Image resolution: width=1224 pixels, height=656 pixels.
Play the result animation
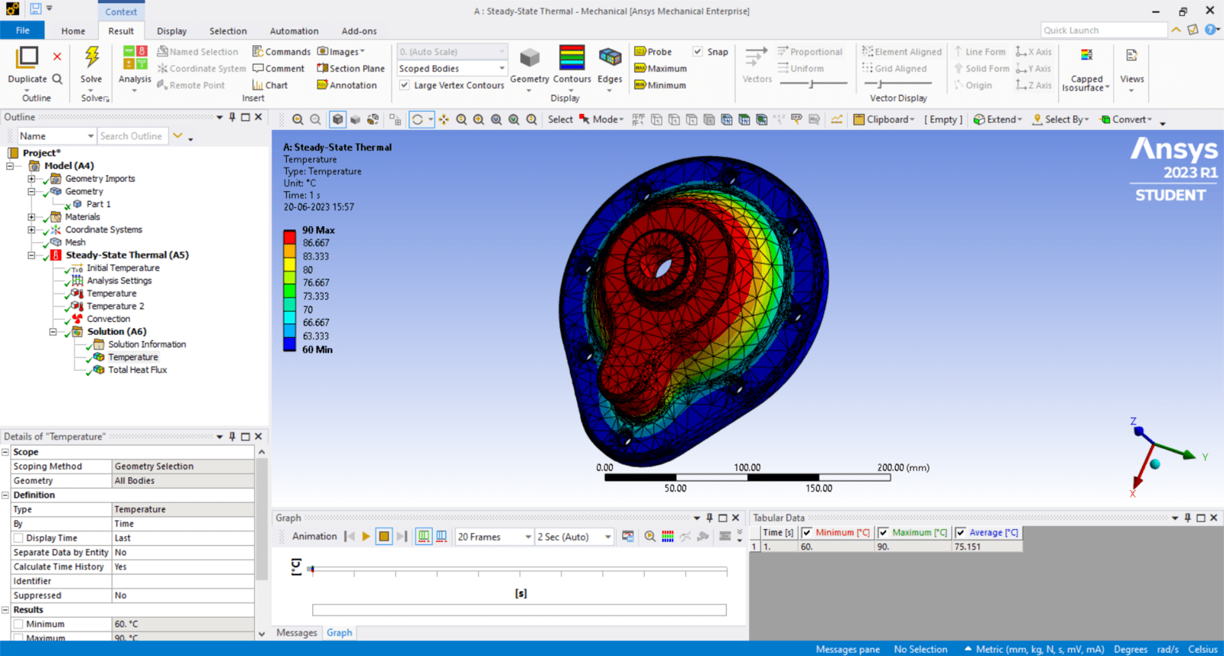coord(366,536)
